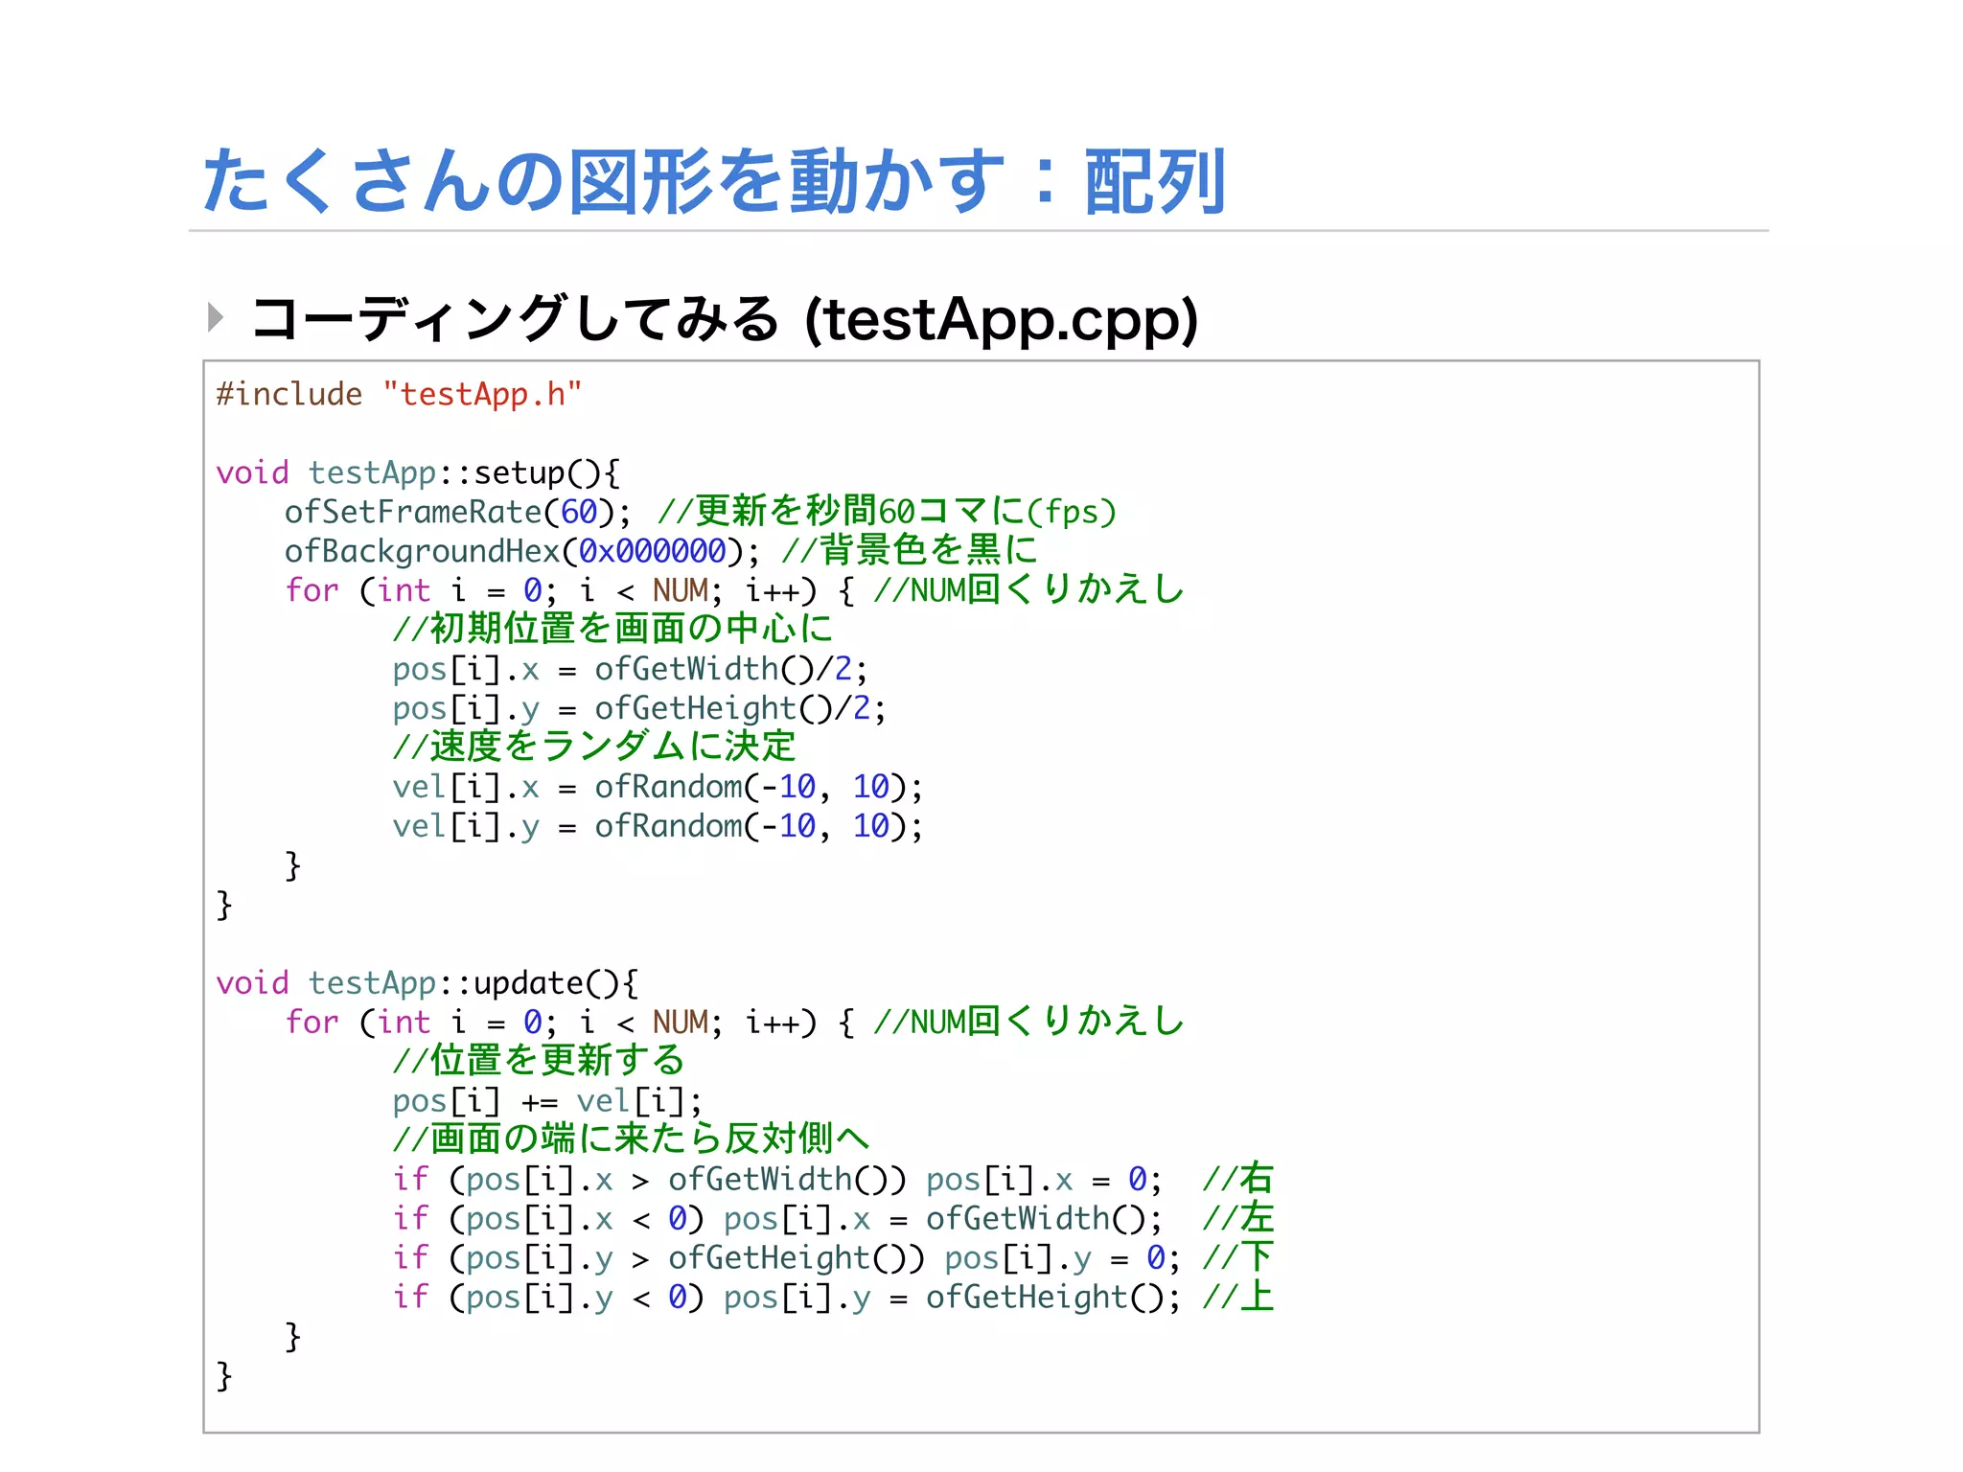Click the comment //背景色を黒に
1963x1472 pixels.
tap(910, 550)
